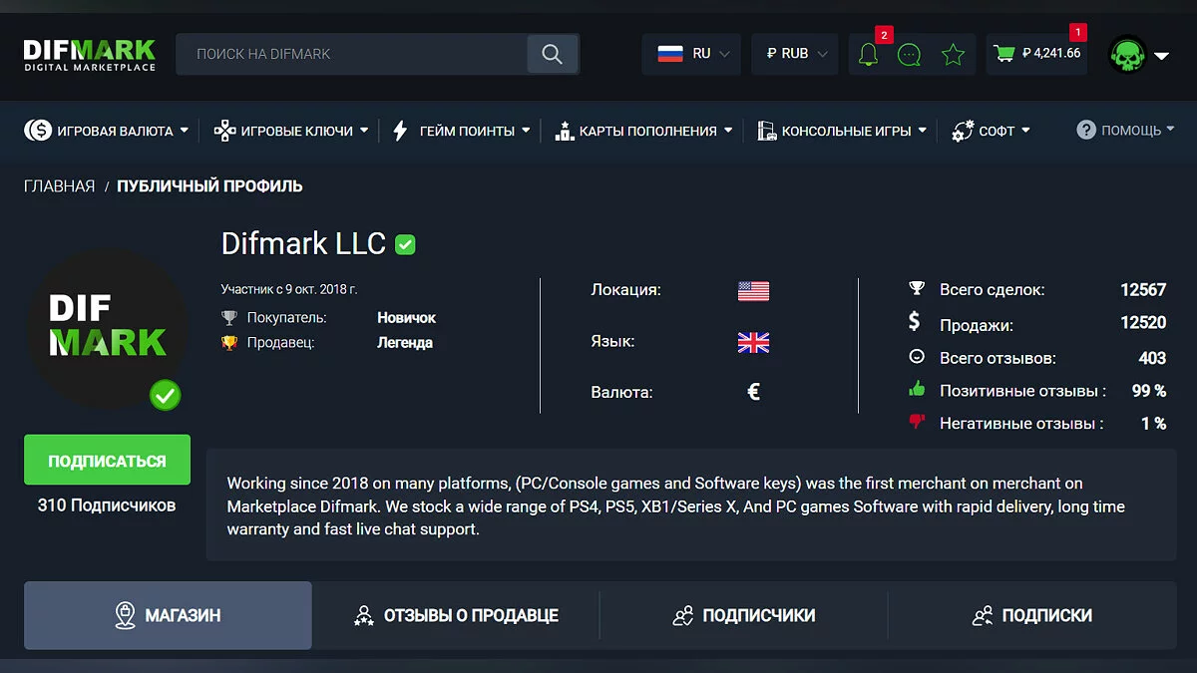Viewport: 1197px width, 673px height.
Task: Expand the RUB currency dropdown
Action: (823, 54)
